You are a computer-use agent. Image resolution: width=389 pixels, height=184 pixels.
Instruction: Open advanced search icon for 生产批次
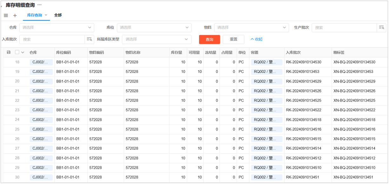tap(381, 28)
